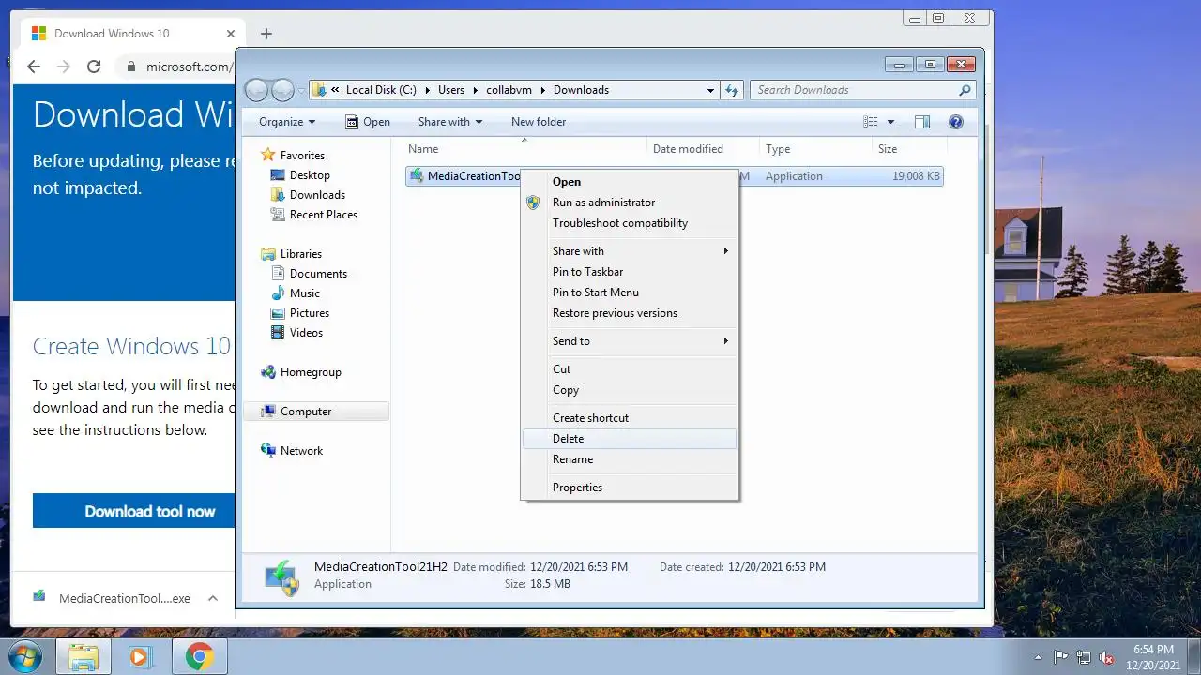Switch to Chrome on taskbar
The height and width of the screenshot is (675, 1201).
pos(199,657)
